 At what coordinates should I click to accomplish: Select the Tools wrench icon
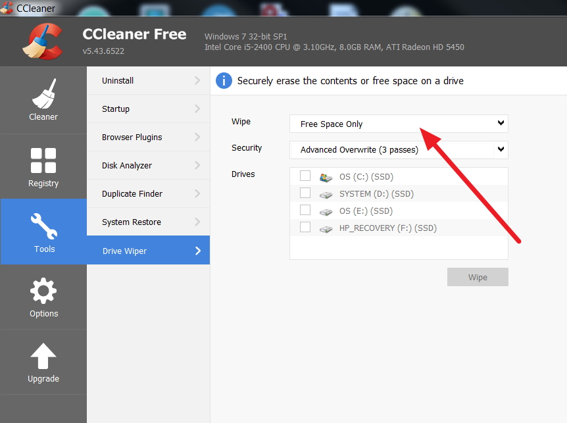tap(44, 226)
